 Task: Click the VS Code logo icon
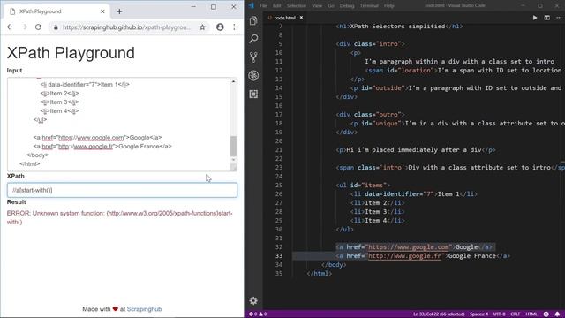tap(252, 5)
